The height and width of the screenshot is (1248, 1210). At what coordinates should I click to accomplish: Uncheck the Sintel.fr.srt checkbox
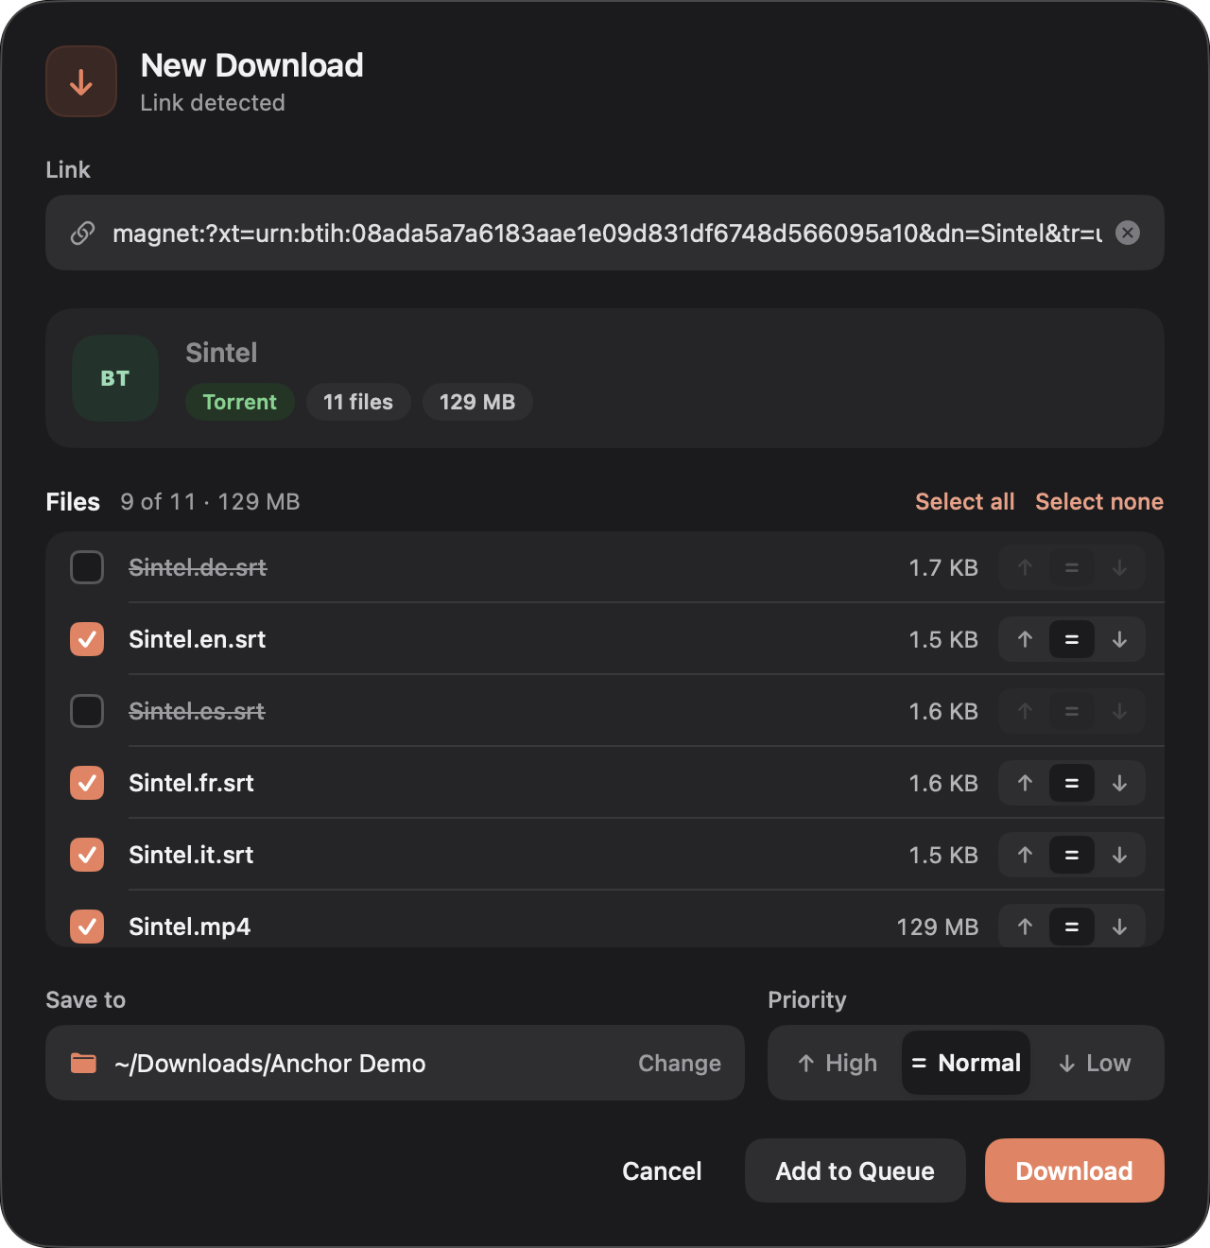pyautogui.click(x=87, y=783)
